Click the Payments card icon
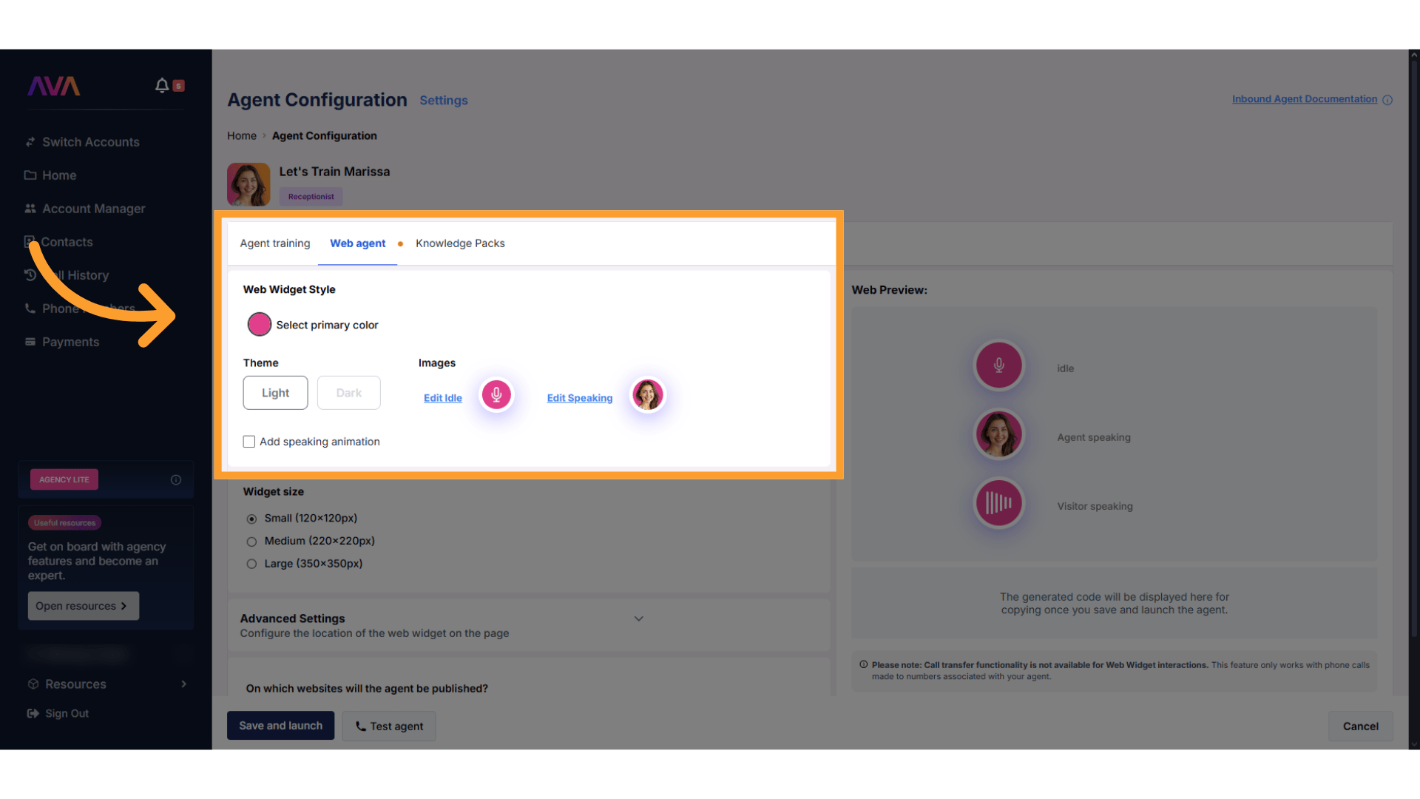Viewport: 1420px width, 799px height. point(30,342)
